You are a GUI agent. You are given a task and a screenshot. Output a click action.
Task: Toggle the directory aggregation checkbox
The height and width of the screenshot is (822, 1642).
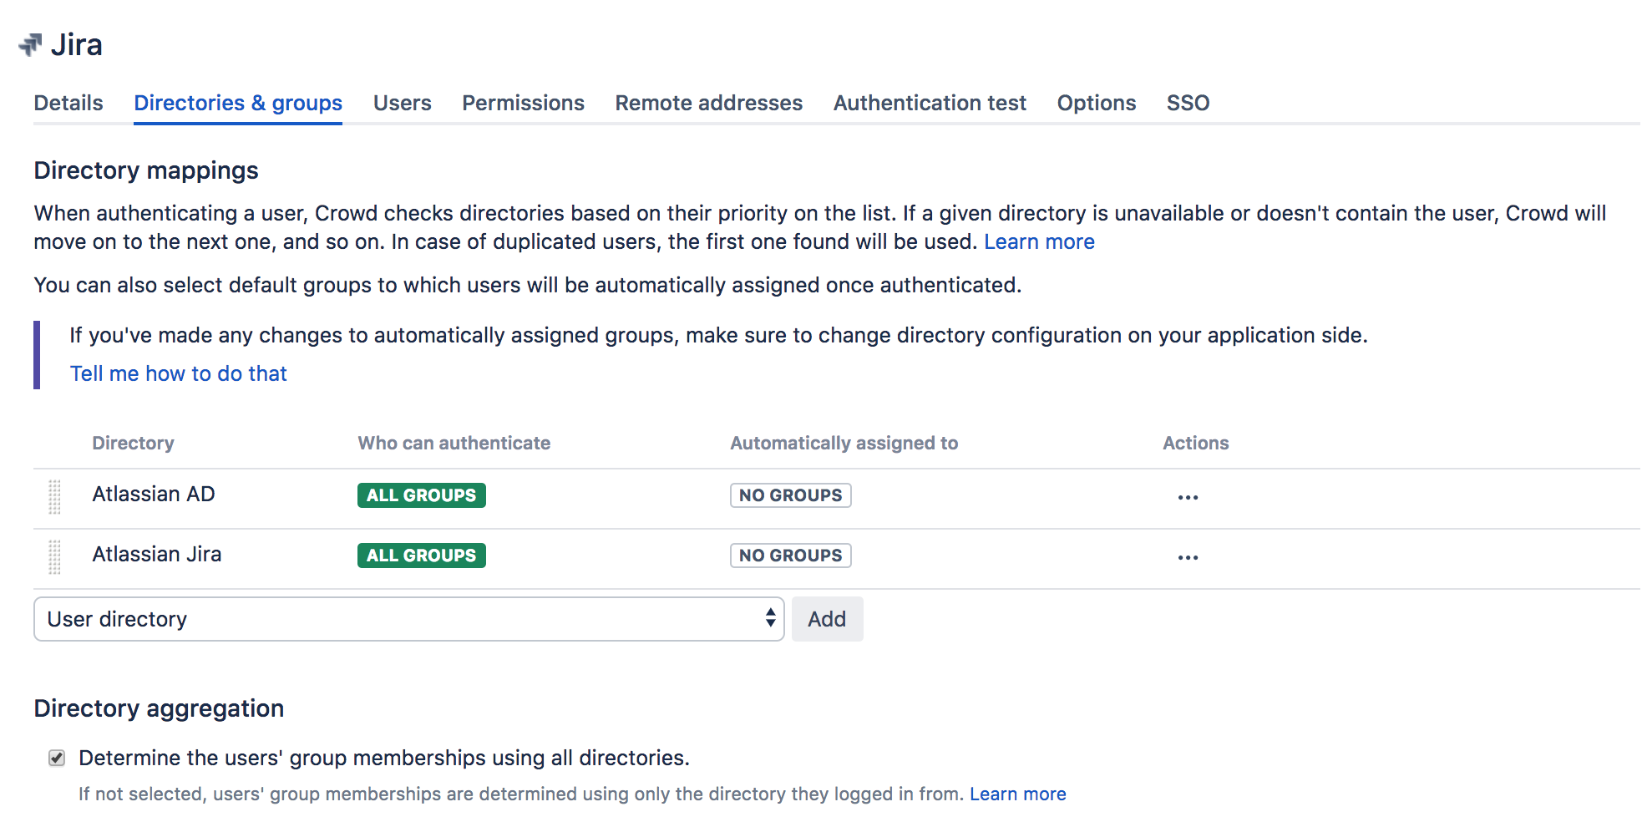click(x=57, y=758)
